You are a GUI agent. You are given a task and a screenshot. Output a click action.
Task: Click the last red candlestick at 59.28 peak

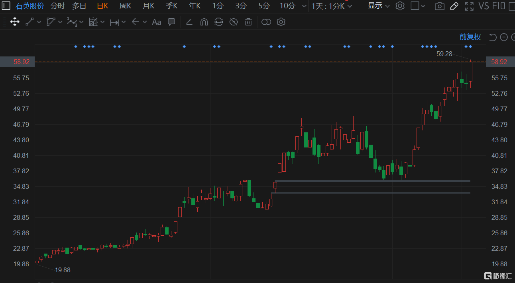pos(470,72)
